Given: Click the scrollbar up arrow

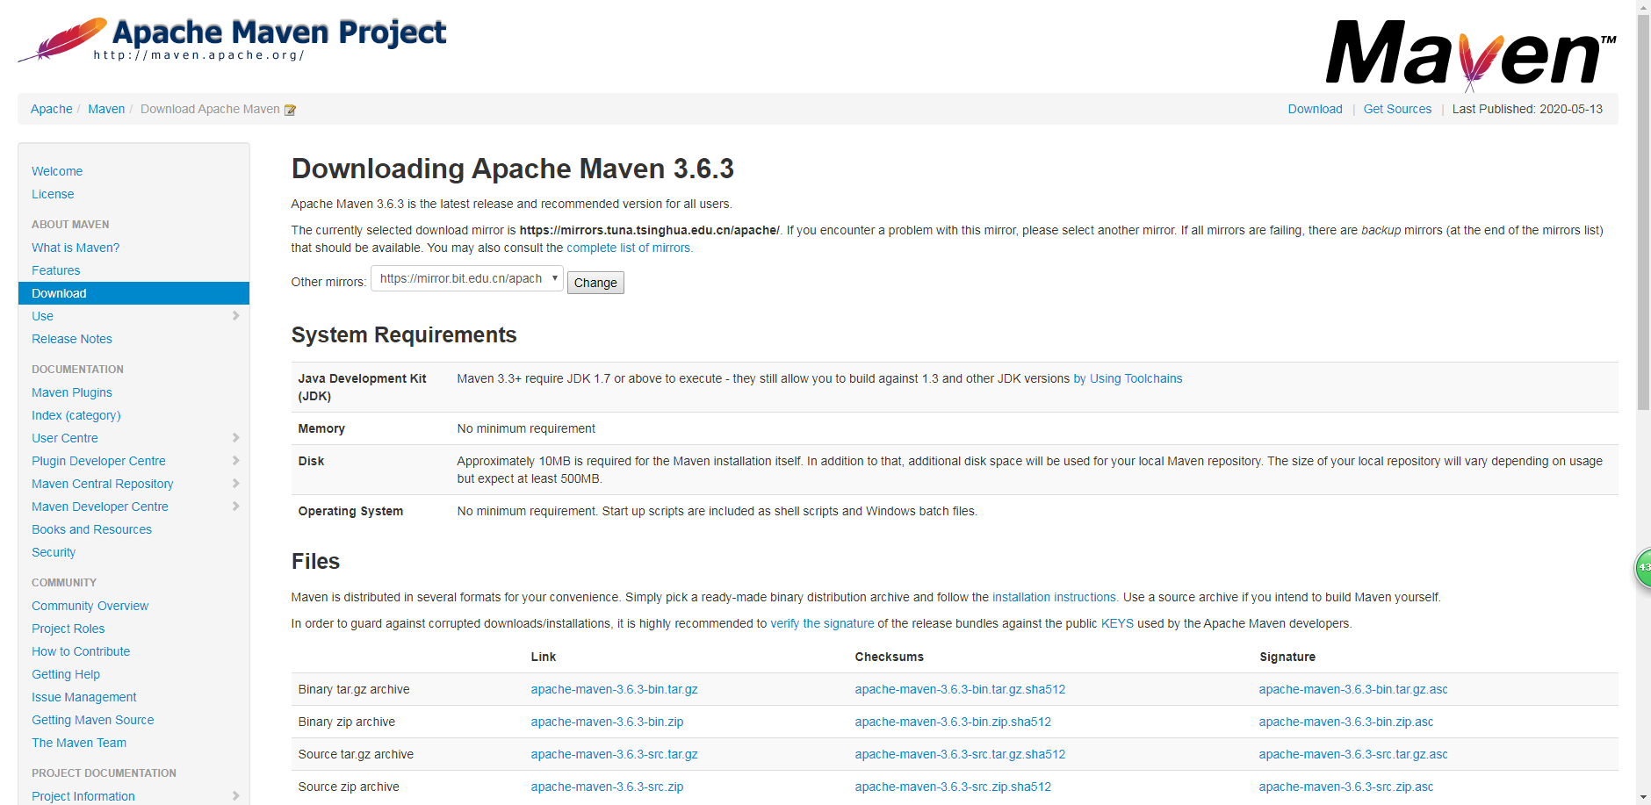Looking at the screenshot, I should tap(1643, 7).
